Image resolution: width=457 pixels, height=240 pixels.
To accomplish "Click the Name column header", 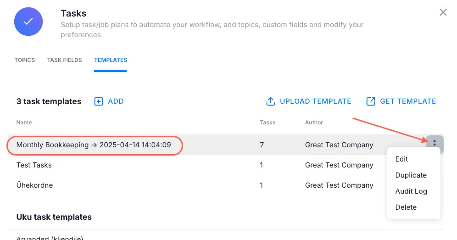I will (x=24, y=123).
